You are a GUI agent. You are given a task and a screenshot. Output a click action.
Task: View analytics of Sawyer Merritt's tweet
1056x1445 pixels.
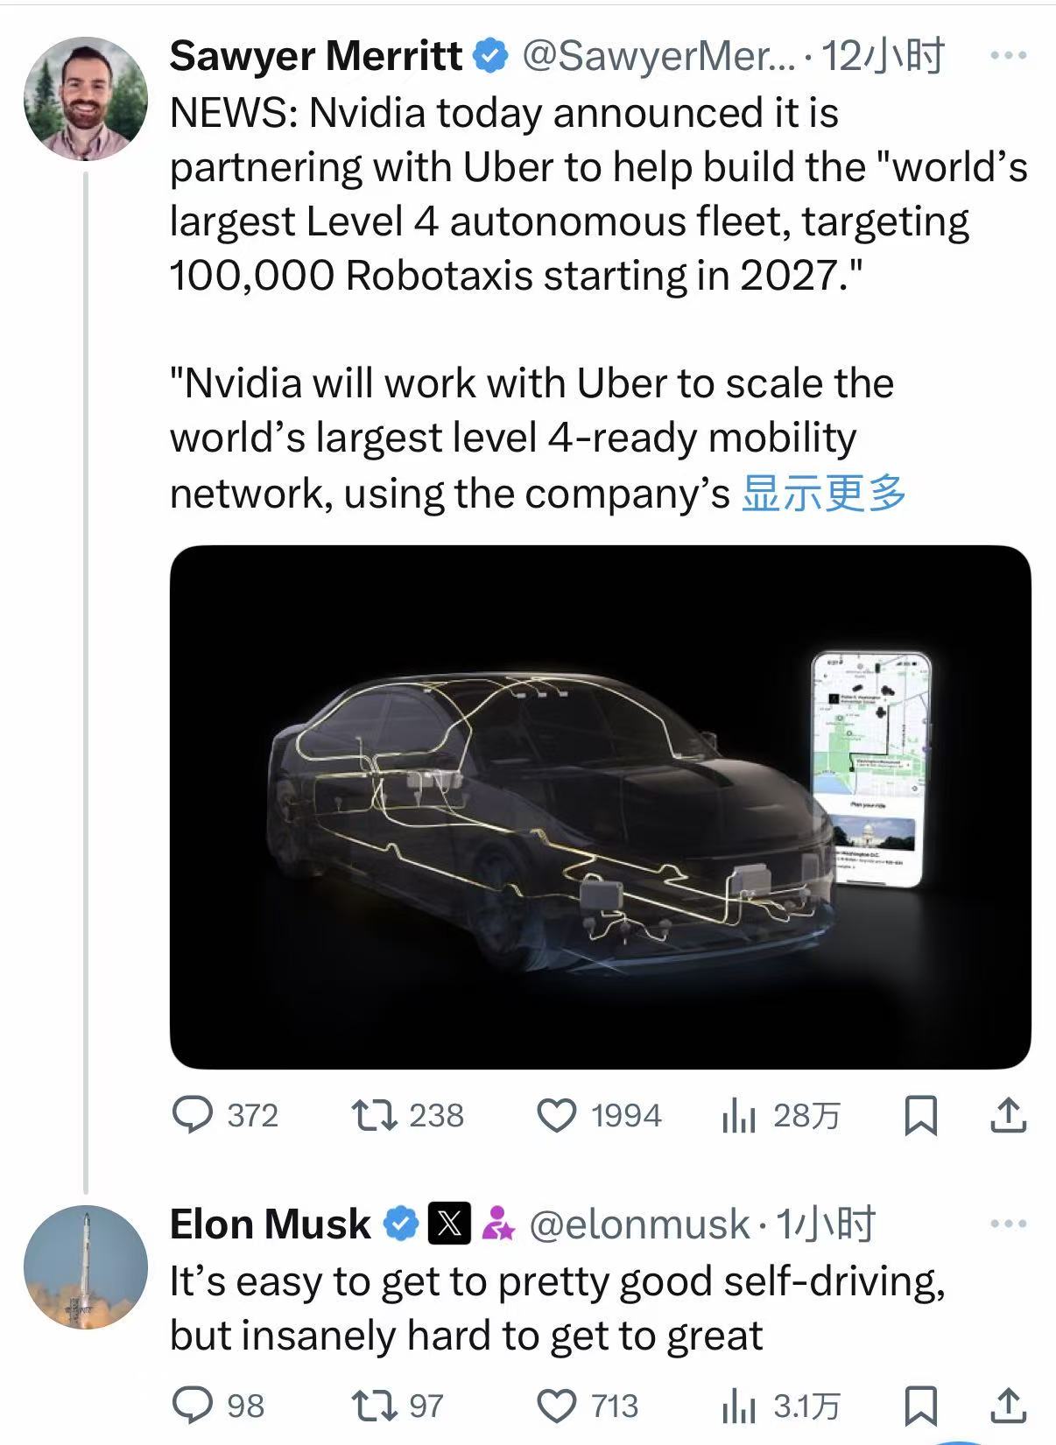coord(739,1116)
